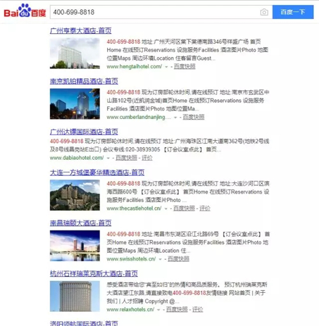The image size is (319, 326).
Task: Click red 400-699-8818 in 大连一方城堡 snippet
Action: [124, 183]
